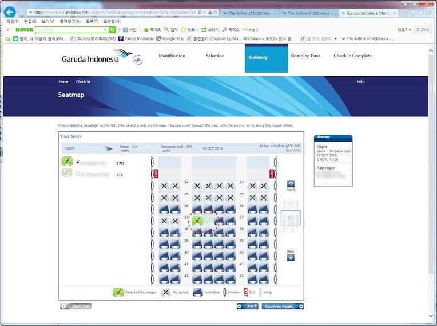Click the Check In Complete step

pyautogui.click(x=352, y=56)
